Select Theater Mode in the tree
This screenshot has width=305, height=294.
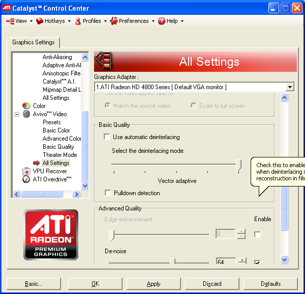(59, 155)
